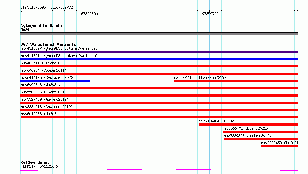Viewport: 308px width, 174px height.
Task: Open variant nsv5568296 (Ebert2021) label
Action: tap(44, 92)
